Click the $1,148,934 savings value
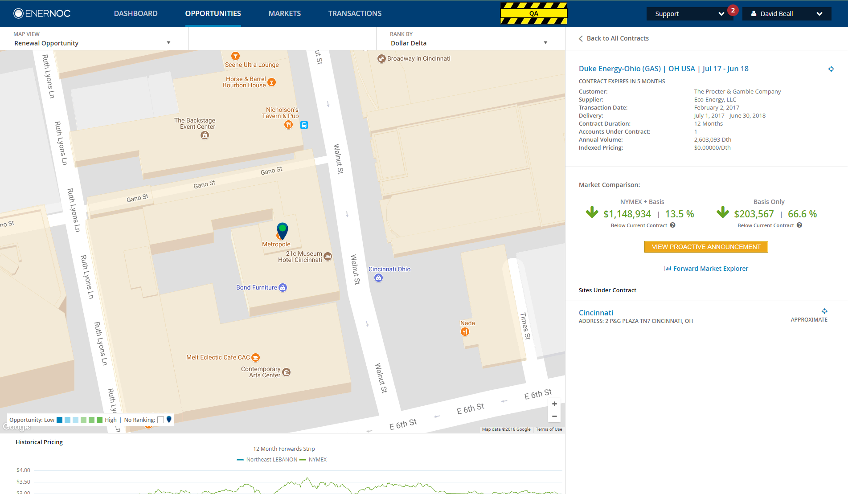Viewport: 848px width, 494px height. point(627,214)
